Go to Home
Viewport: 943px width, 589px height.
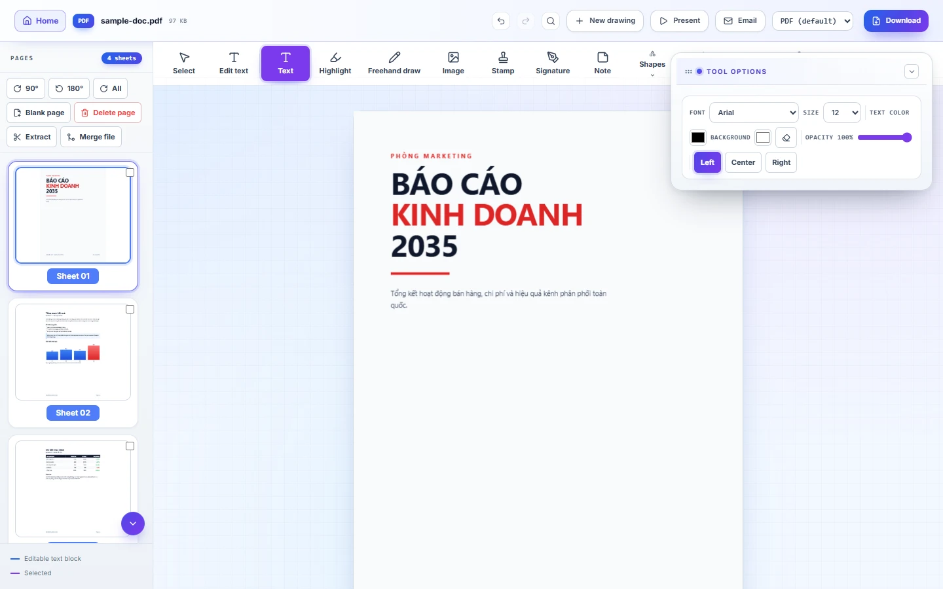pyautogui.click(x=41, y=21)
